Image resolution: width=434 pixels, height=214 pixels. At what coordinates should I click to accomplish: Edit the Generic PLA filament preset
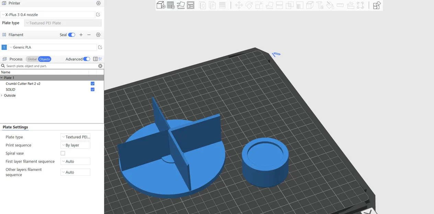pos(100,47)
